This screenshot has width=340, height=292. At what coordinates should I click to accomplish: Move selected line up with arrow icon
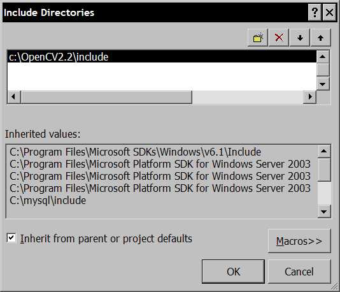[x=320, y=38]
